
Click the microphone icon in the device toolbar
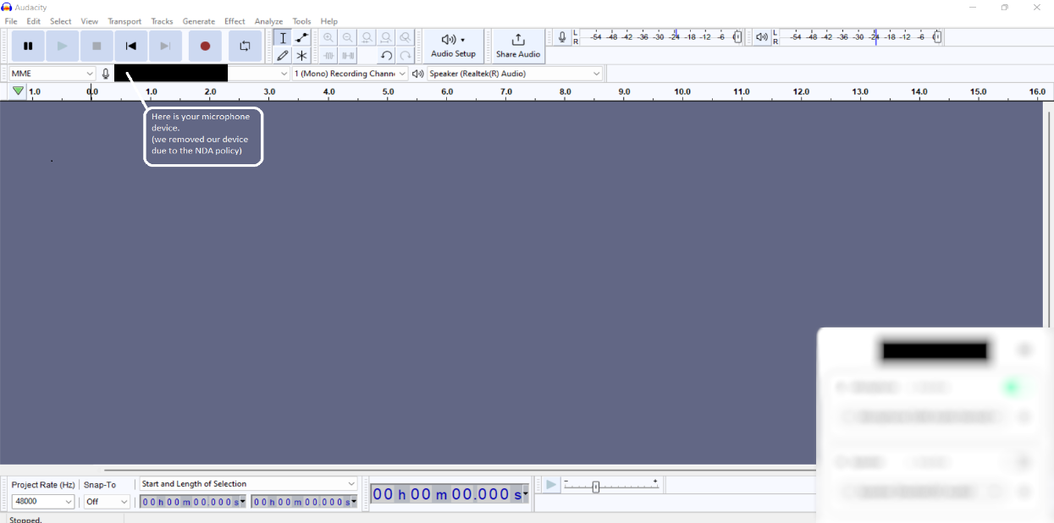[106, 74]
